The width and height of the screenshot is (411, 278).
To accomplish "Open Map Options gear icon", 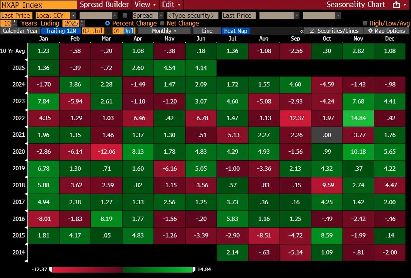I will point(370,31).
